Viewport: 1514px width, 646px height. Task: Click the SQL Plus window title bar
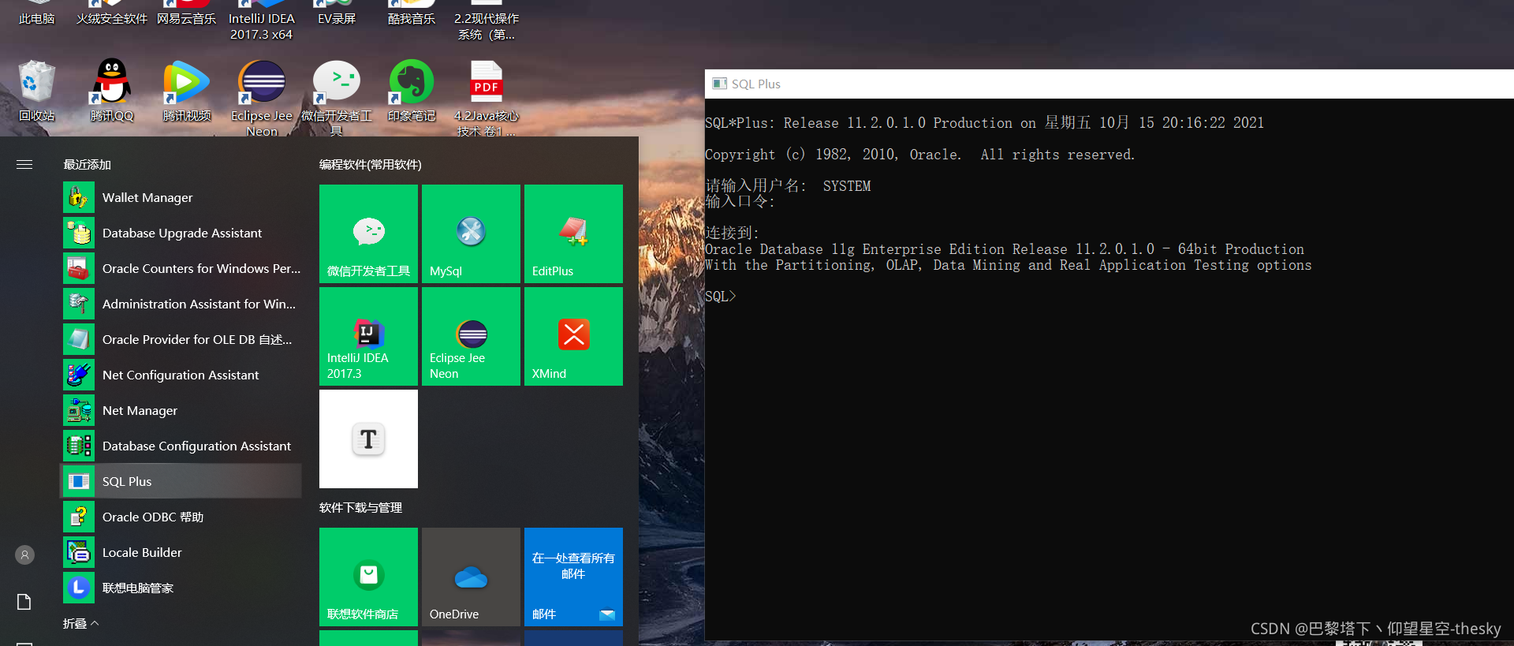(x=1109, y=84)
